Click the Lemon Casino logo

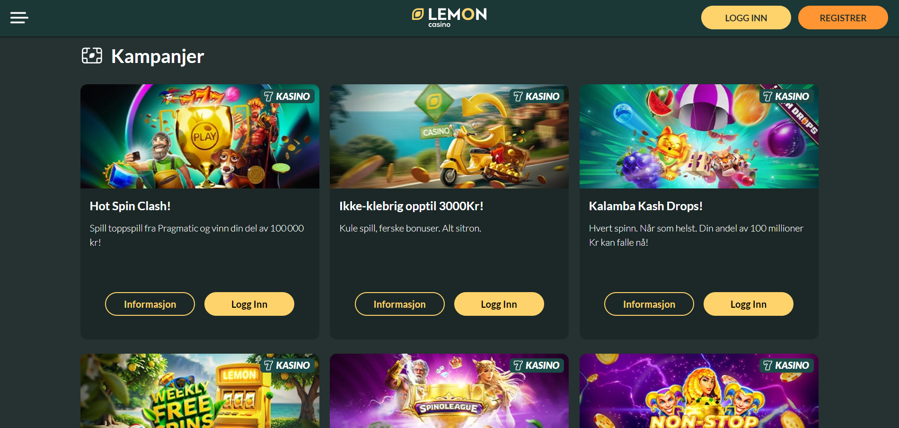pos(449,18)
